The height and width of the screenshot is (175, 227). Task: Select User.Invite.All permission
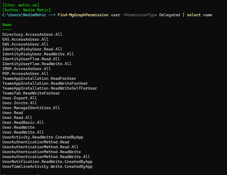pyautogui.click(x=19, y=103)
